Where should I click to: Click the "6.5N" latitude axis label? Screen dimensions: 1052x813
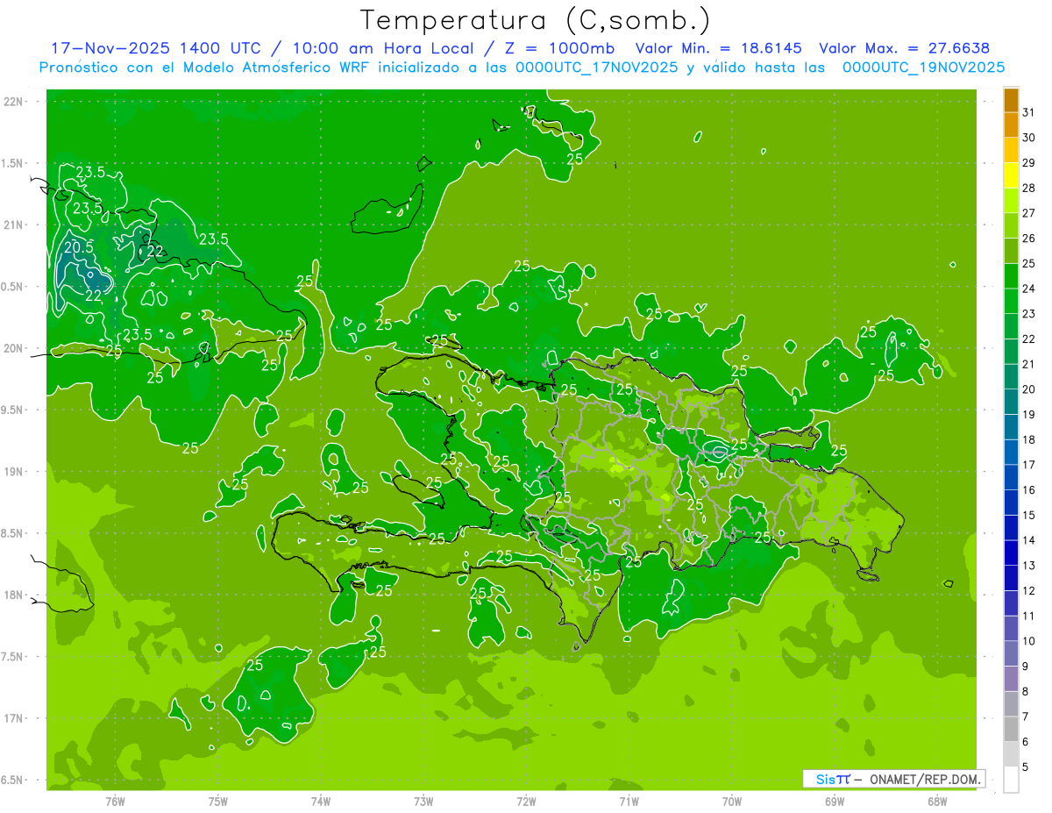click(x=13, y=781)
